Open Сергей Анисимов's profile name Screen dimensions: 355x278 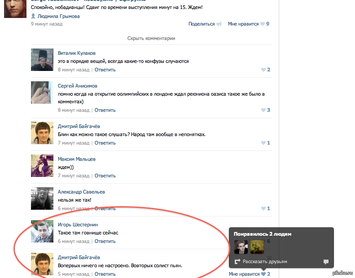pos(77,86)
